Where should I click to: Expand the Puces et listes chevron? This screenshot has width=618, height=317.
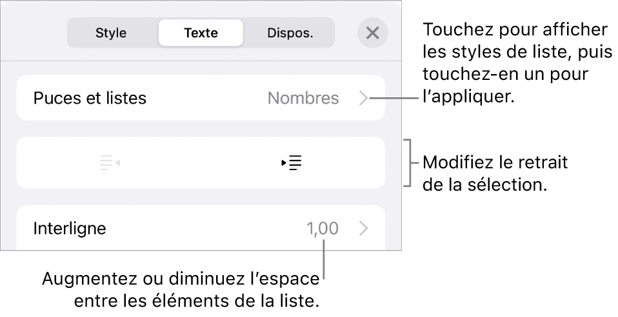point(364,98)
